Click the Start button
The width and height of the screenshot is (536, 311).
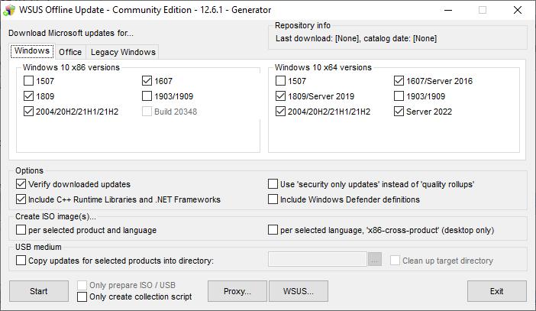coord(39,291)
